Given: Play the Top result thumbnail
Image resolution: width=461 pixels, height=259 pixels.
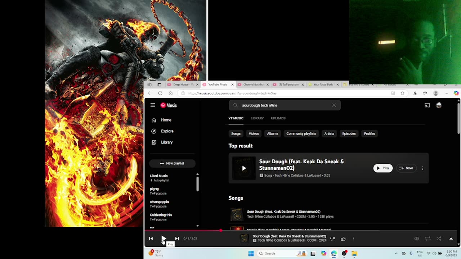Looking at the screenshot, I should click(244, 168).
